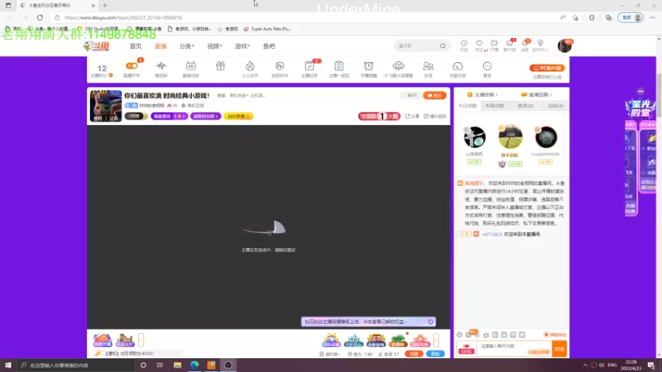
Task: Open the notification bell messages icon
Action: [525, 44]
